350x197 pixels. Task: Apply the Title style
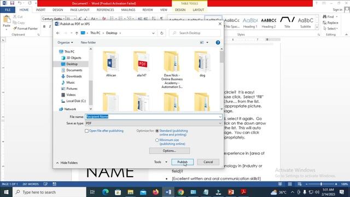[x=287, y=22]
